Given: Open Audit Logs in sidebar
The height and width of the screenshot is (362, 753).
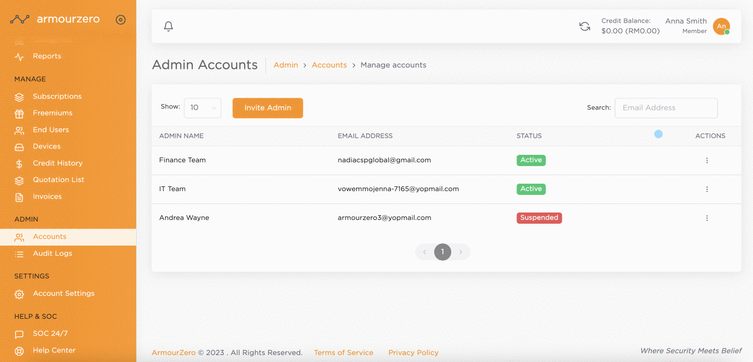Looking at the screenshot, I should coord(52,254).
